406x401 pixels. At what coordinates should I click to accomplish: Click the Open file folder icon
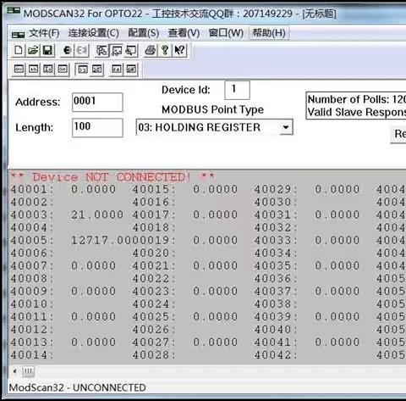[x=33, y=50]
